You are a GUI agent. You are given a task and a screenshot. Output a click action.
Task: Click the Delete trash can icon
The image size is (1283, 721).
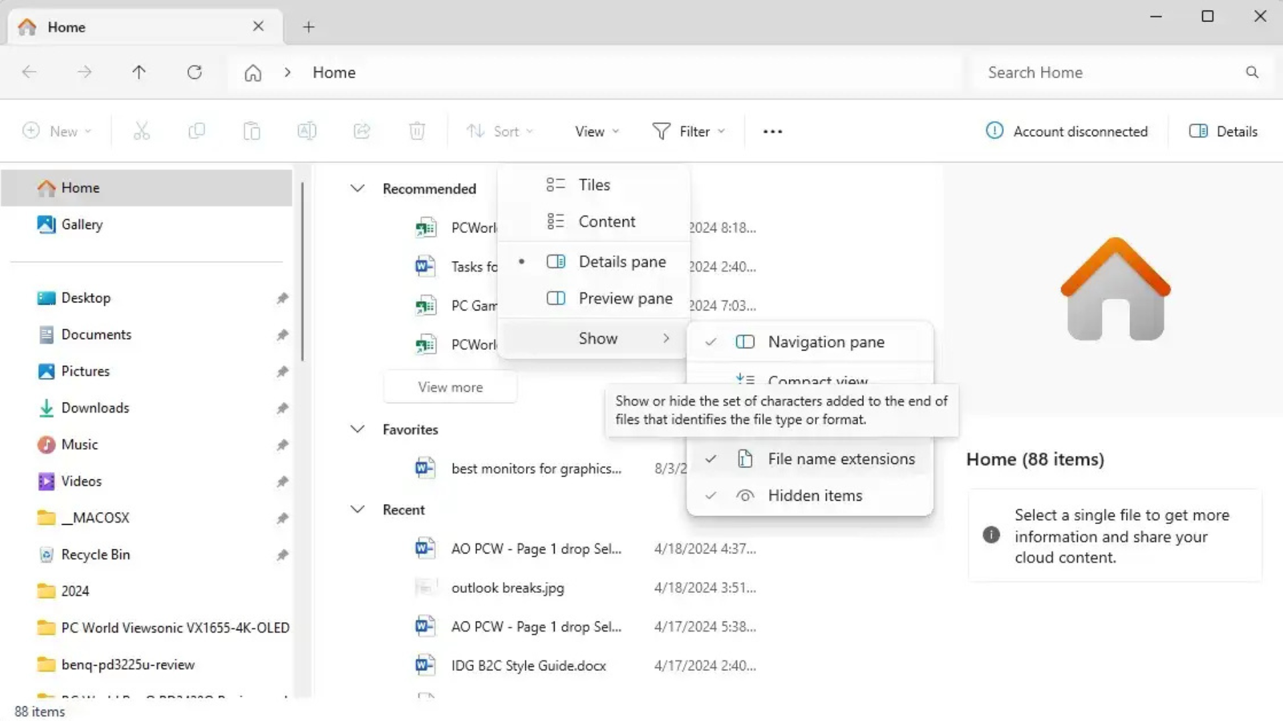coord(417,131)
